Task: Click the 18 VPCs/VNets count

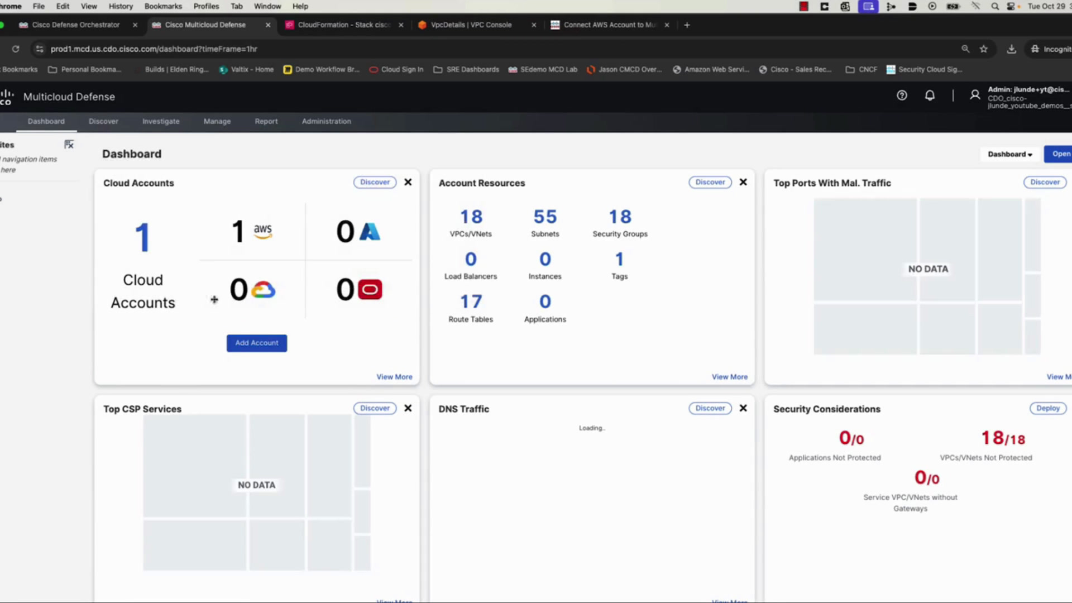Action: (x=471, y=217)
